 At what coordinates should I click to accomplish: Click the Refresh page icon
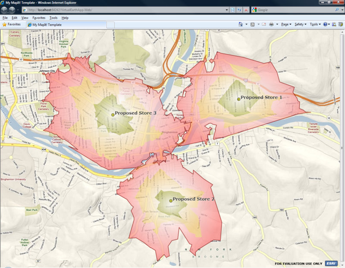[x=239, y=10]
